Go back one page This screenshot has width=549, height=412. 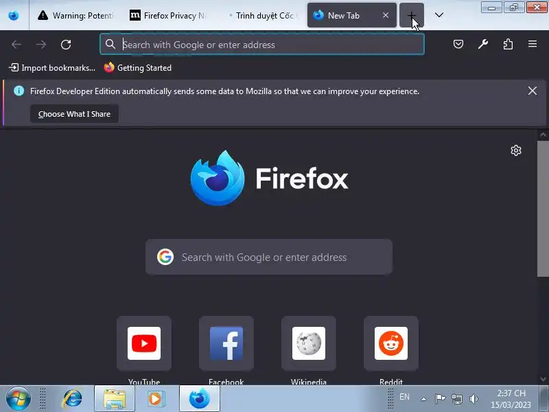coord(16,45)
